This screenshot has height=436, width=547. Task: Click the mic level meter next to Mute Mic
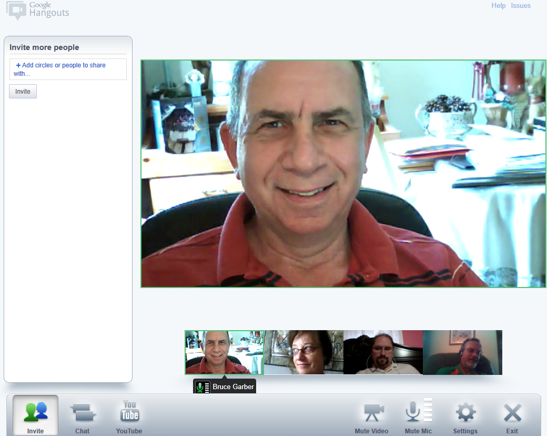tap(428, 410)
